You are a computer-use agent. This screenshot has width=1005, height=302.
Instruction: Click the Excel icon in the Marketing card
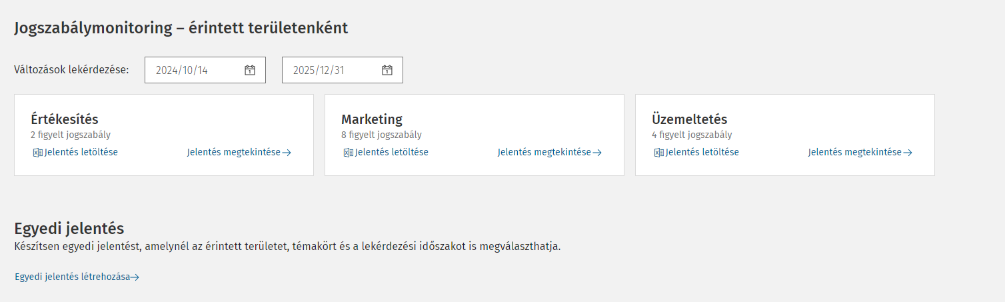coord(348,153)
